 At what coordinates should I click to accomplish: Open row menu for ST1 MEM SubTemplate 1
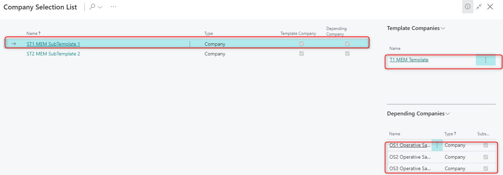click(x=190, y=44)
